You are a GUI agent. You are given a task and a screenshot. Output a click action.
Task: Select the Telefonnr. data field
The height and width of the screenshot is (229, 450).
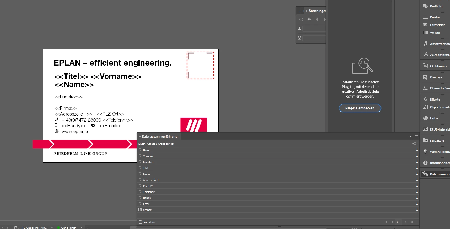pyautogui.click(x=278, y=192)
